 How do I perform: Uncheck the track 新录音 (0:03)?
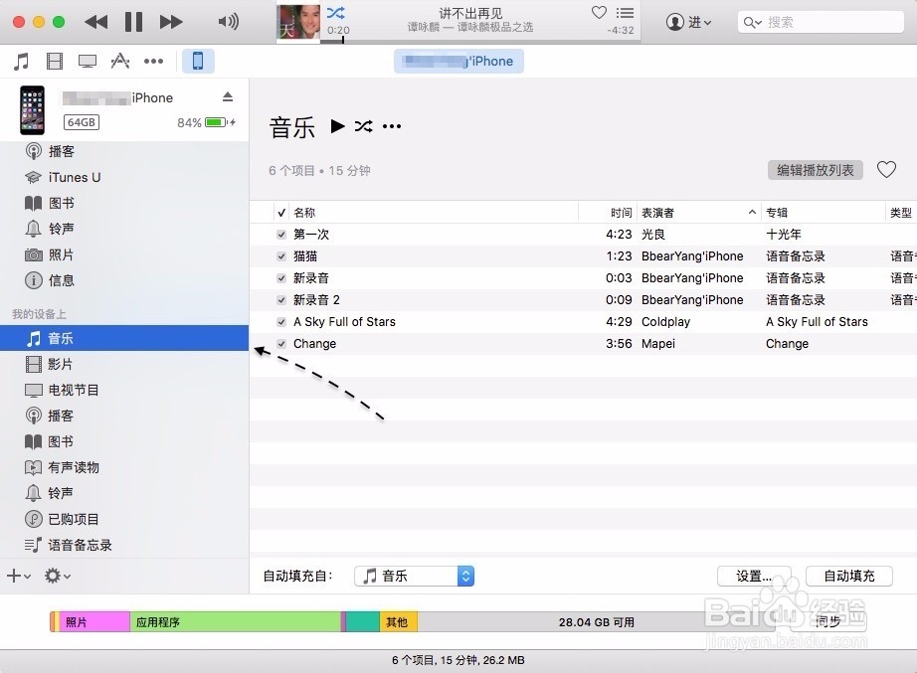281,278
